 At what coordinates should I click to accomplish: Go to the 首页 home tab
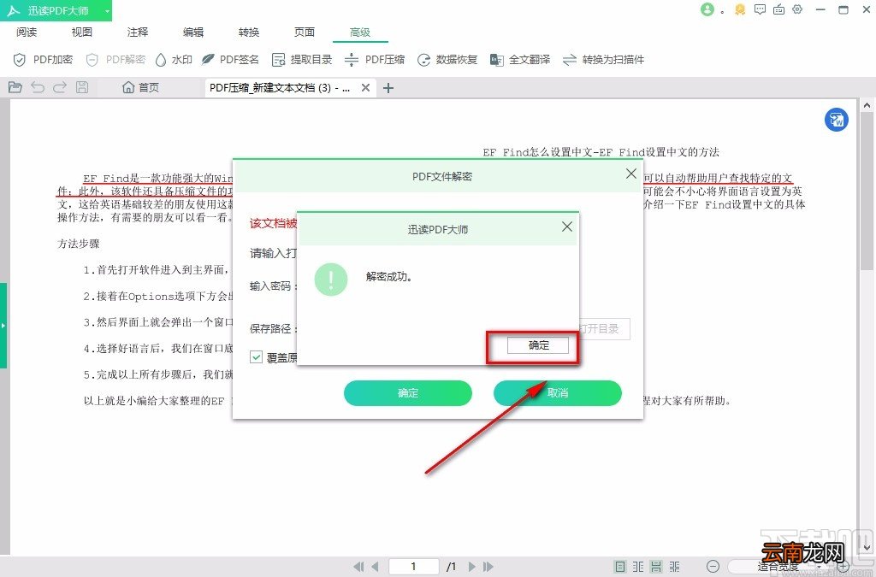[141, 87]
